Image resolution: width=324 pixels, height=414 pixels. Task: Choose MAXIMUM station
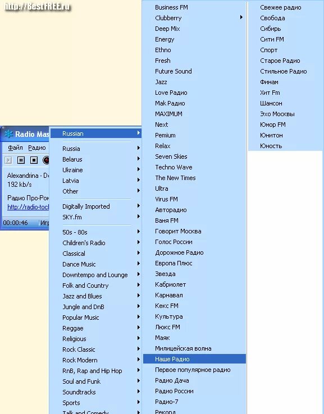(194, 114)
